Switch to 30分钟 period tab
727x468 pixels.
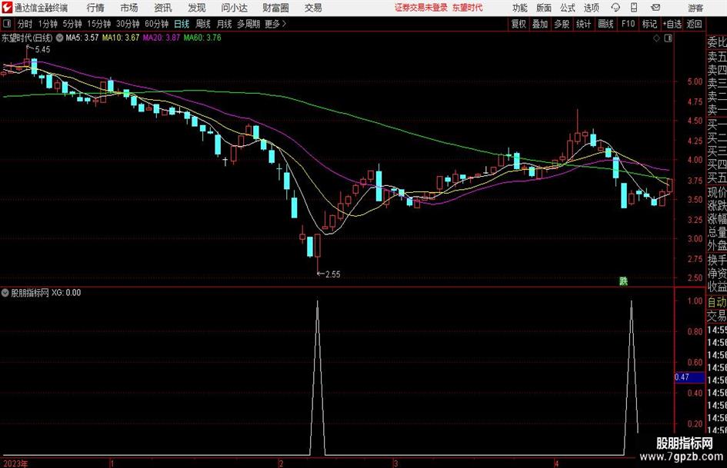[128, 24]
